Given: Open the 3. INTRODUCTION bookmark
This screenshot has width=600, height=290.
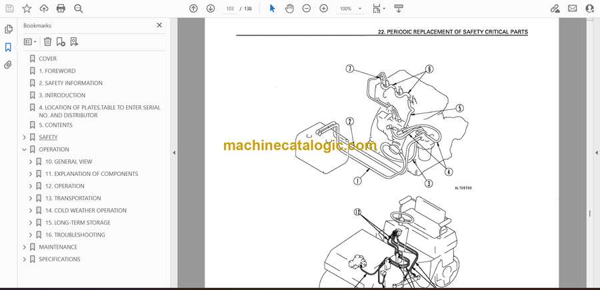Looking at the screenshot, I should [62, 95].
